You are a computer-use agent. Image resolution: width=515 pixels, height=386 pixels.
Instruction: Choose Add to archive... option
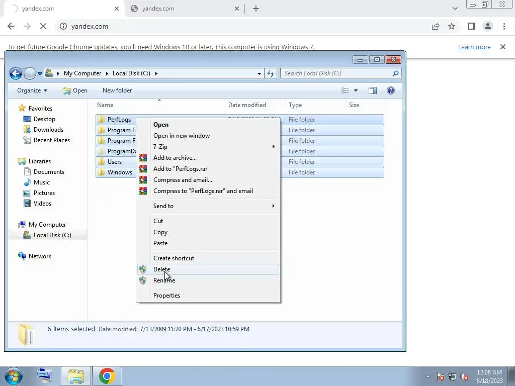click(208, 157)
